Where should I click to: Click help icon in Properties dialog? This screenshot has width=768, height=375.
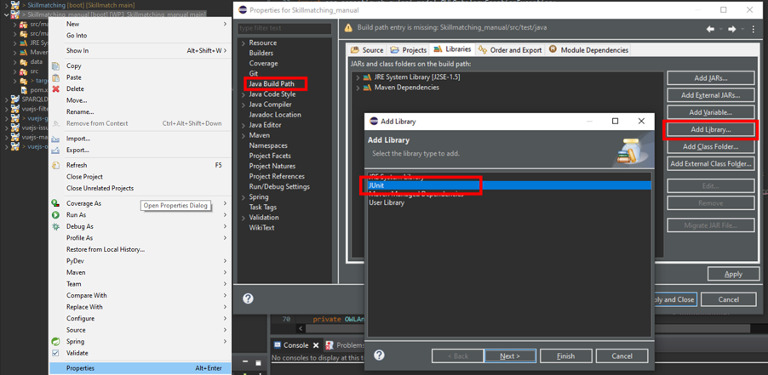[x=249, y=298]
